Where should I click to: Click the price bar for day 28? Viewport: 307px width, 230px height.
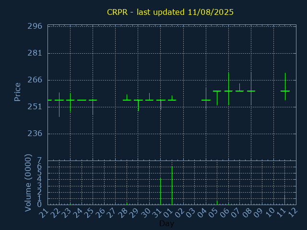[x=127, y=98]
